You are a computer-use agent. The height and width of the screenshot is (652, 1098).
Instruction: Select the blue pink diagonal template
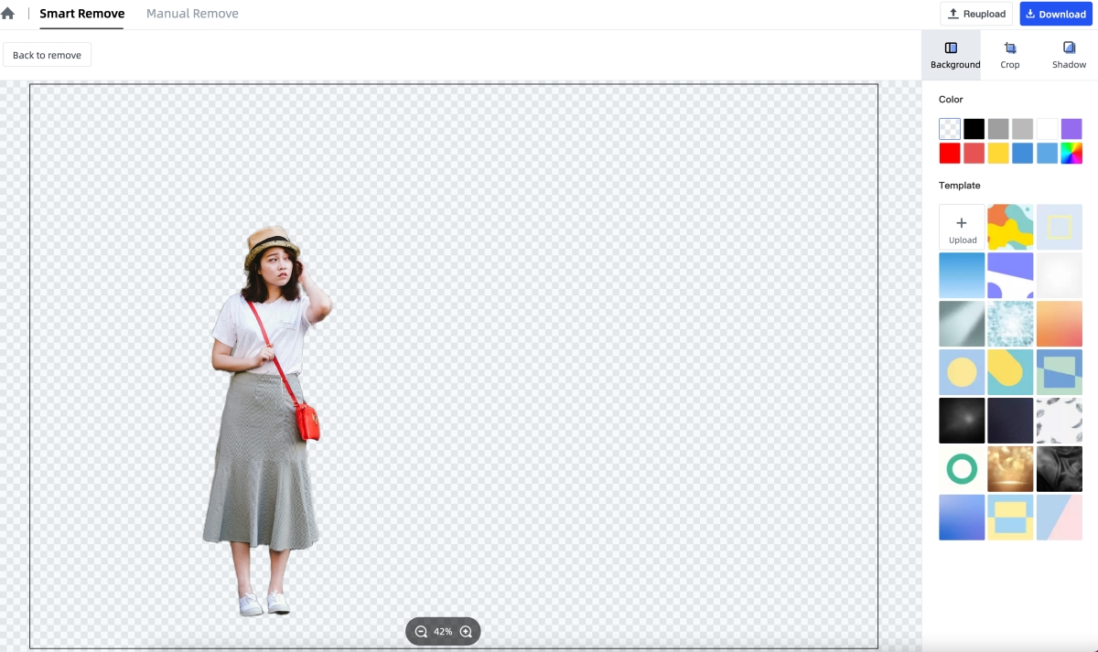(1060, 518)
